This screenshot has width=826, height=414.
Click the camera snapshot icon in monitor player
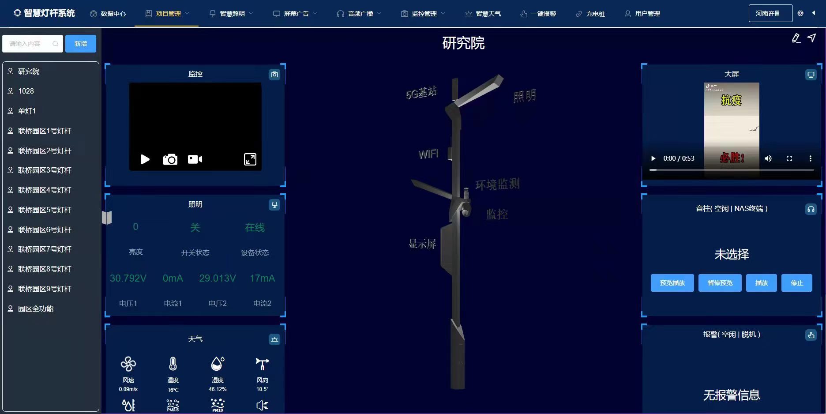point(170,159)
